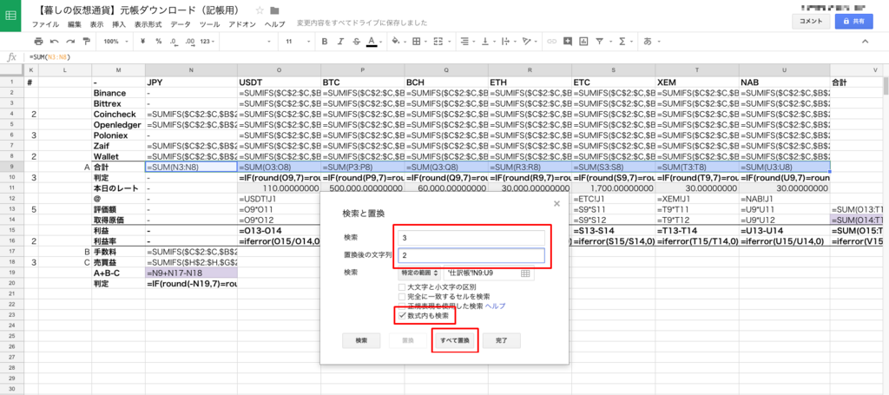The height and width of the screenshot is (395, 889).
Task: Open the input tools あ button
Action: coord(648,42)
